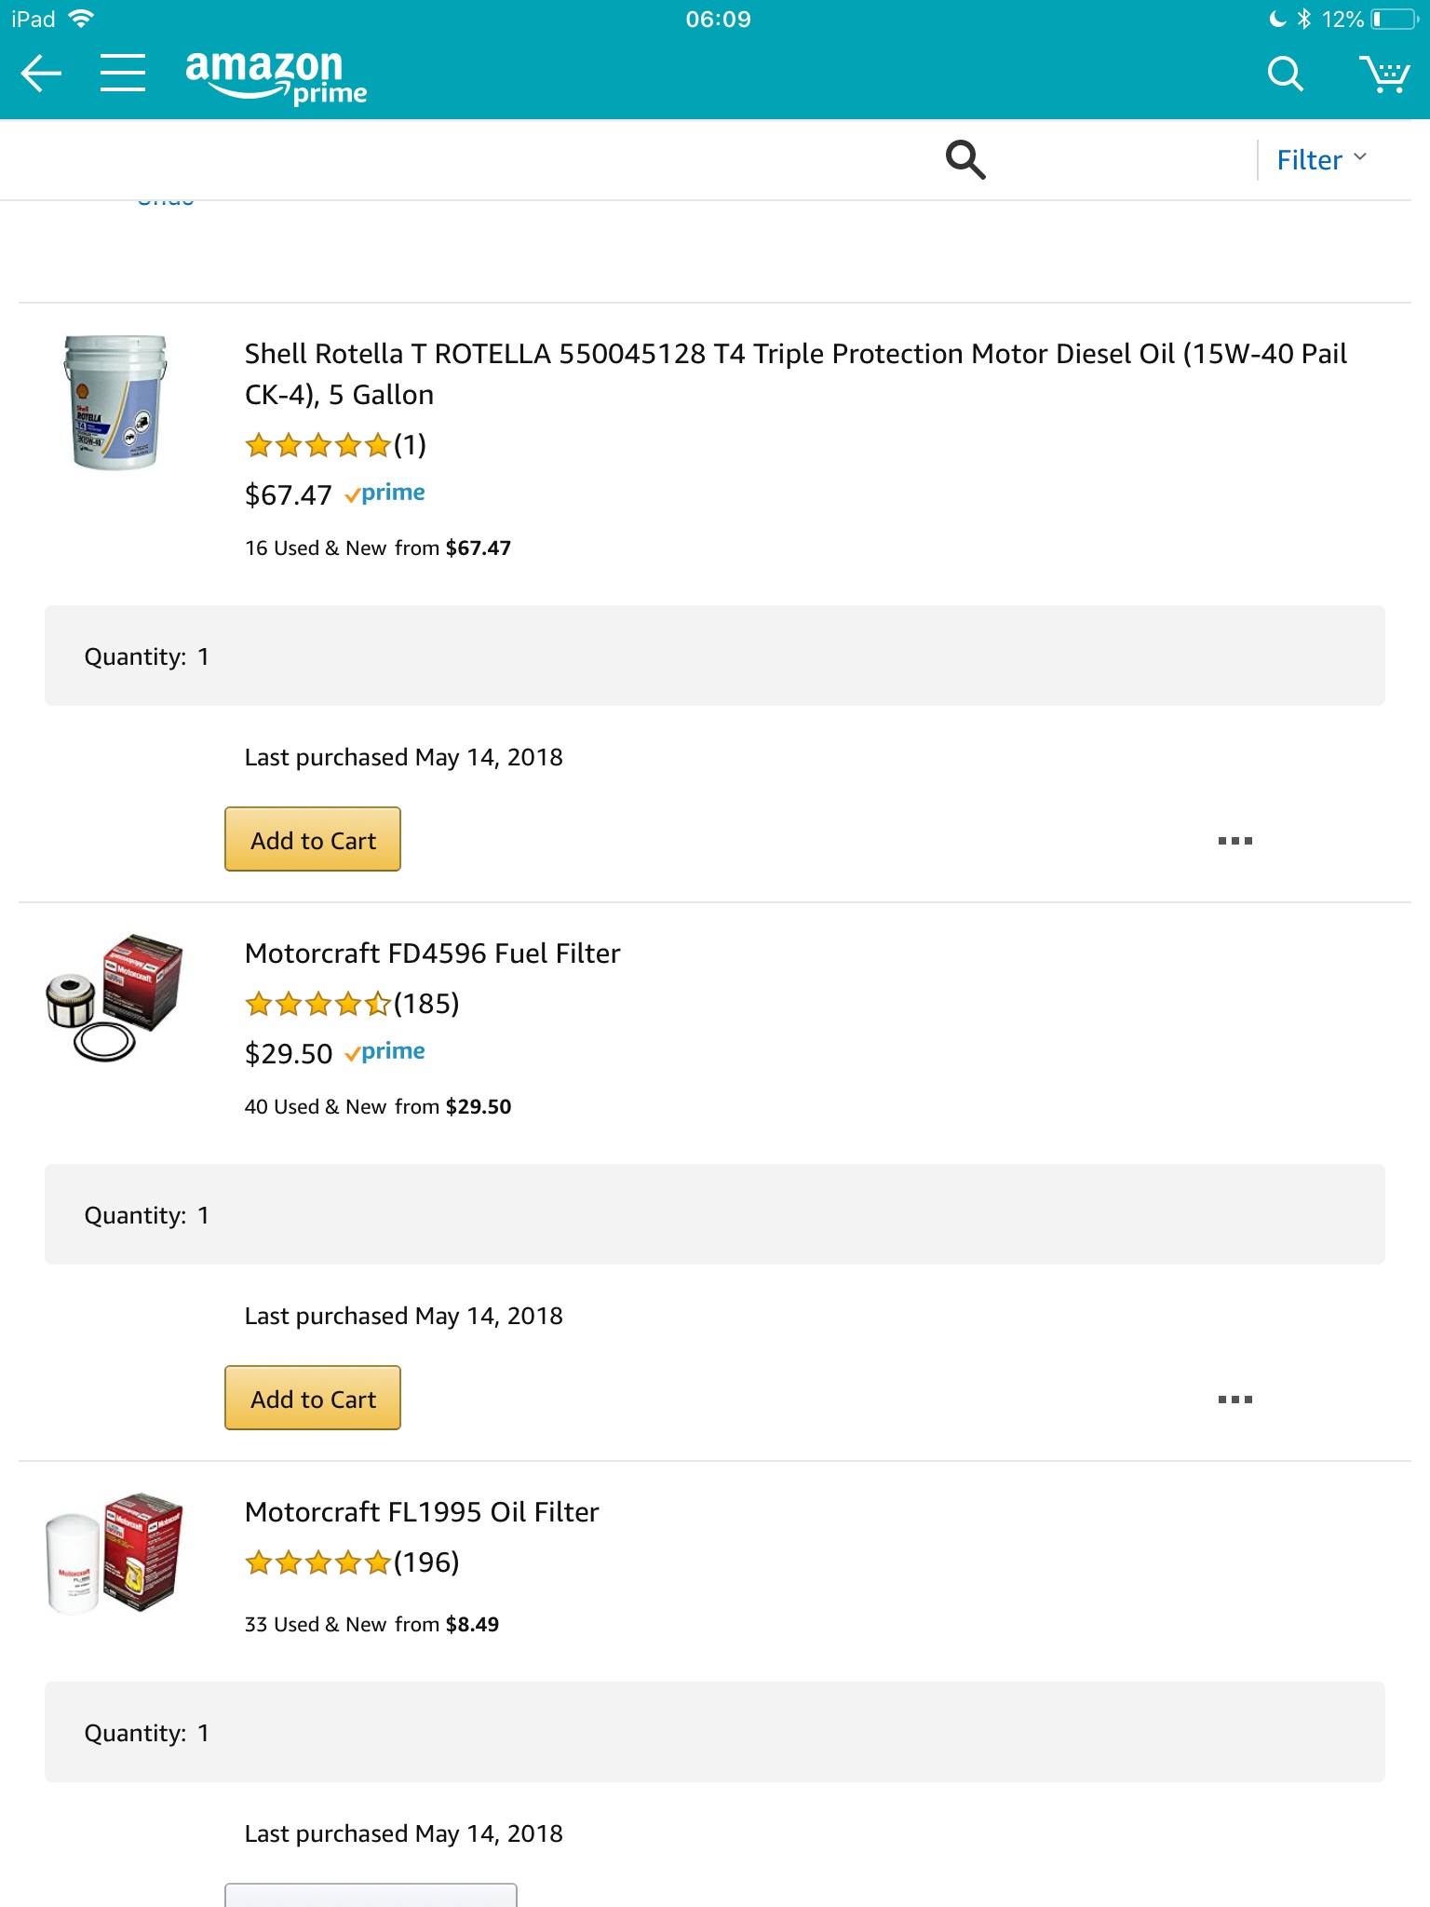Screen dimensions: 1430x1907
Task: Open the hamburger navigation menu
Action: (123, 74)
